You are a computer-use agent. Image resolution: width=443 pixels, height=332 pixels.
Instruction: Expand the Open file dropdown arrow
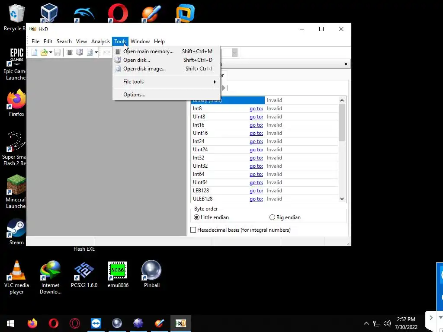tap(51, 52)
